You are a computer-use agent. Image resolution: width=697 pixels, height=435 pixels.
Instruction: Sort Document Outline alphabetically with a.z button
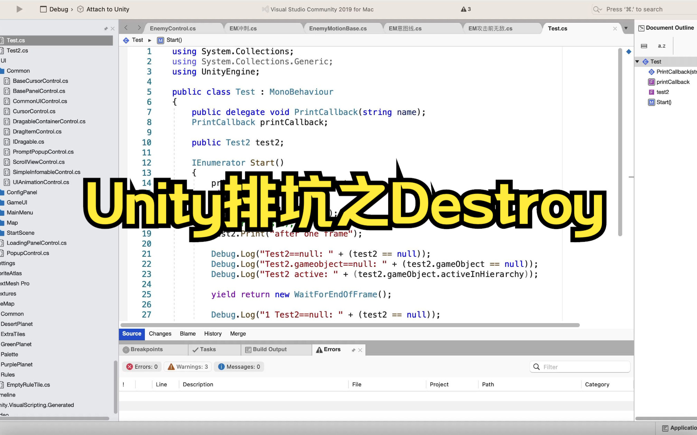click(x=661, y=46)
